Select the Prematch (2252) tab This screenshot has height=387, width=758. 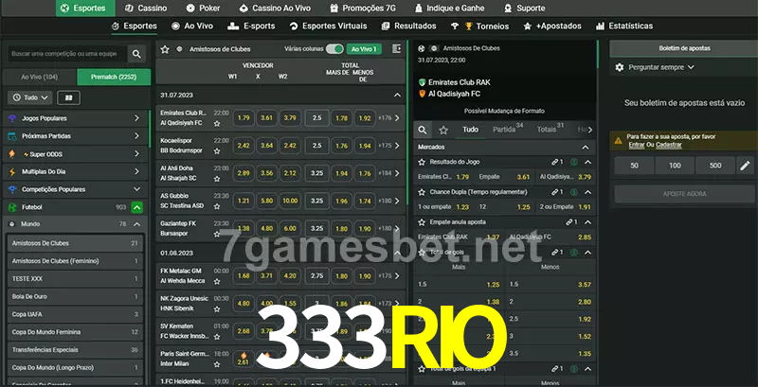pos(114,77)
